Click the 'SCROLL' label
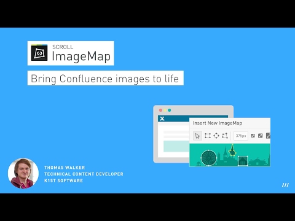295x221 pixels. (x=63, y=47)
